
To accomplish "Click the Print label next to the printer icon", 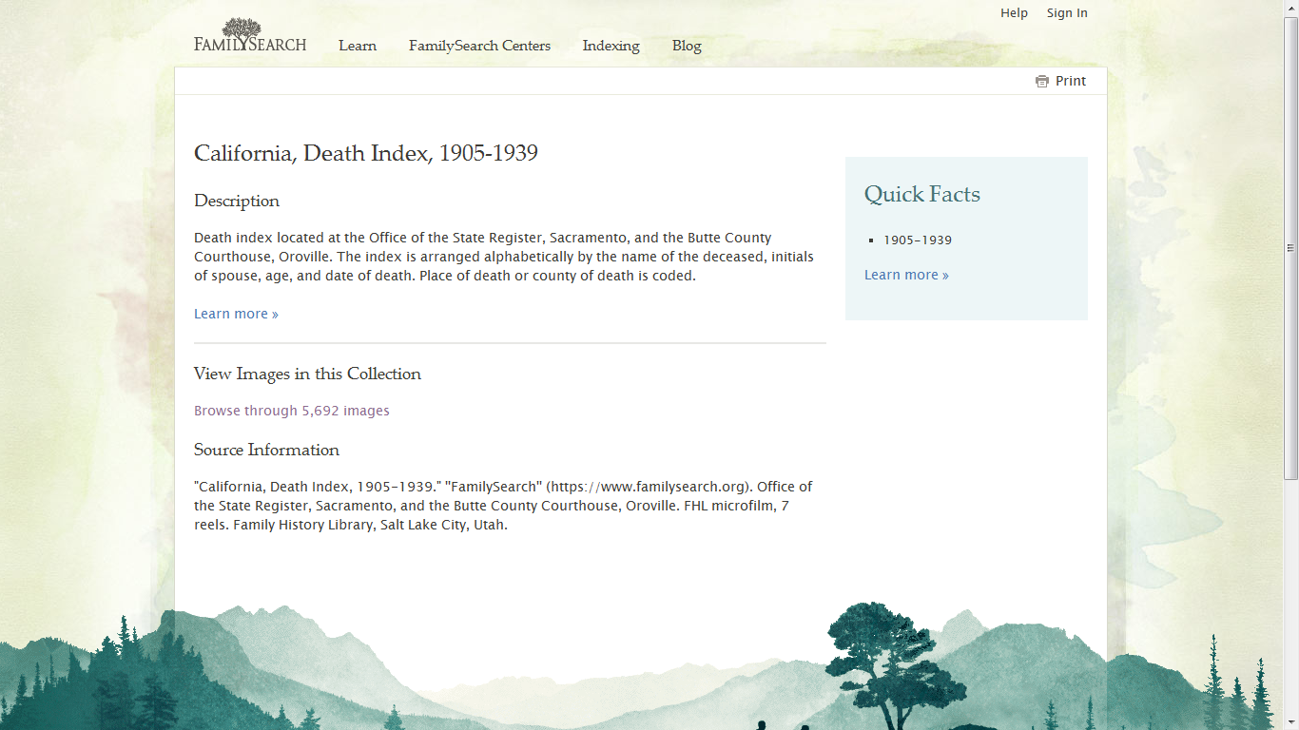I will pos(1069,81).
